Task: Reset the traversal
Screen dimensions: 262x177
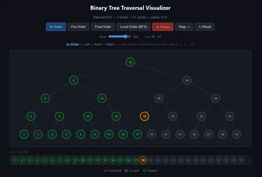Action: coord(205,27)
